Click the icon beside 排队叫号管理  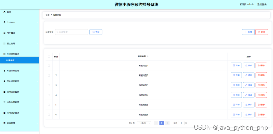[x=4, y=102]
